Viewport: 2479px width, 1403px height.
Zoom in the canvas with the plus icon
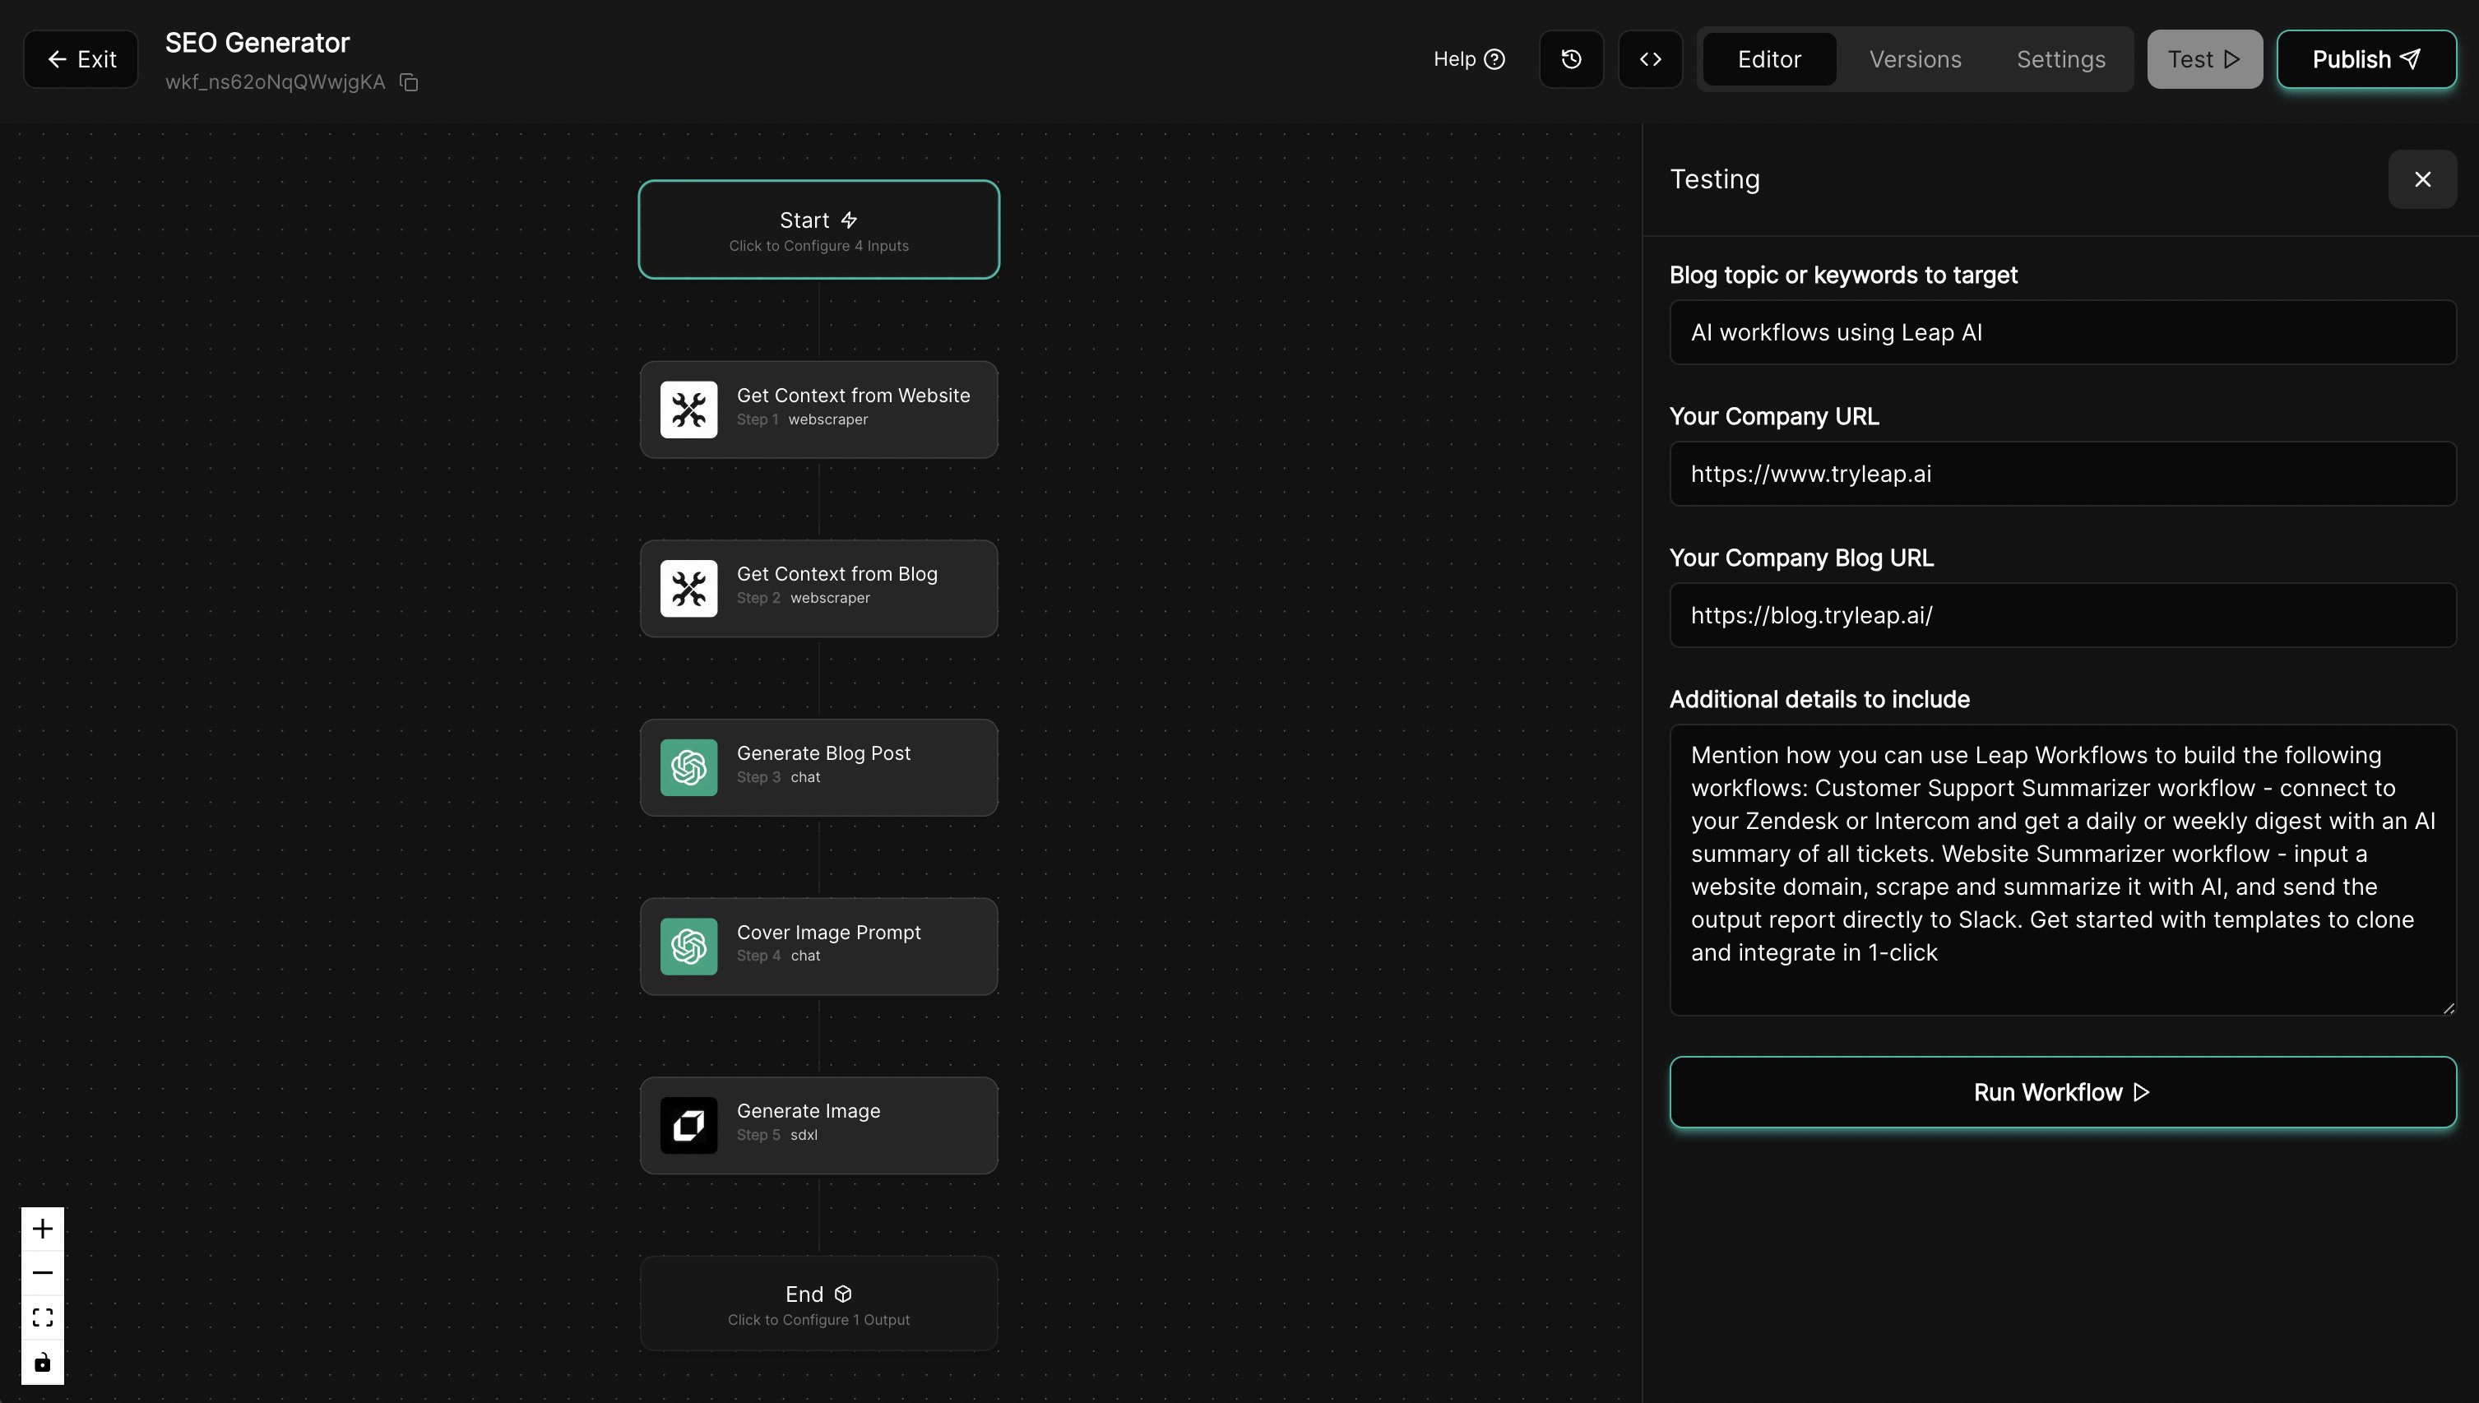pyautogui.click(x=43, y=1229)
